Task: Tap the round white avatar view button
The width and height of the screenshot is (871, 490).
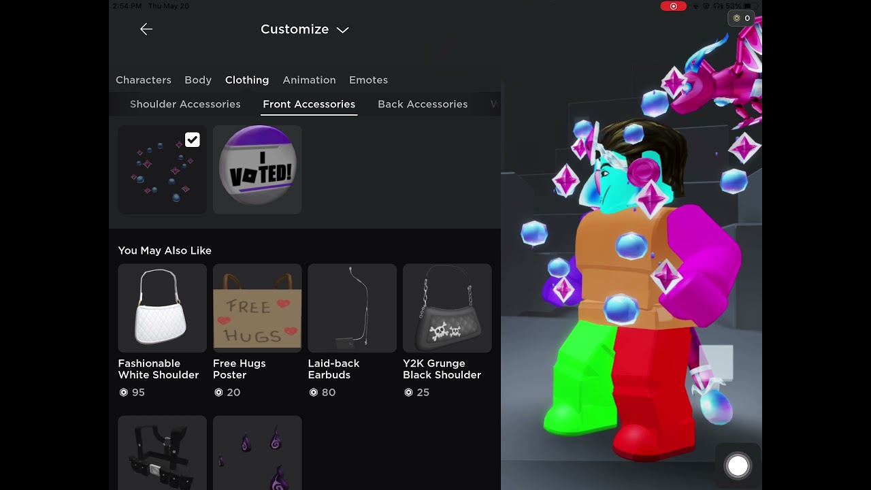Action: pyautogui.click(x=738, y=465)
